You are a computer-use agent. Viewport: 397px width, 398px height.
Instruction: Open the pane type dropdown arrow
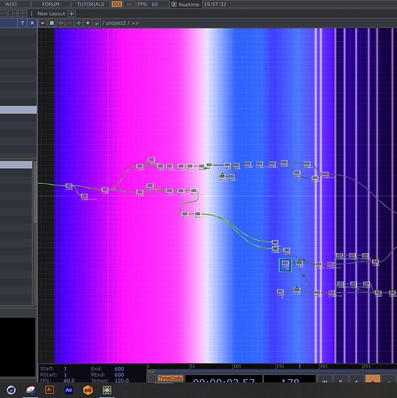pos(42,23)
